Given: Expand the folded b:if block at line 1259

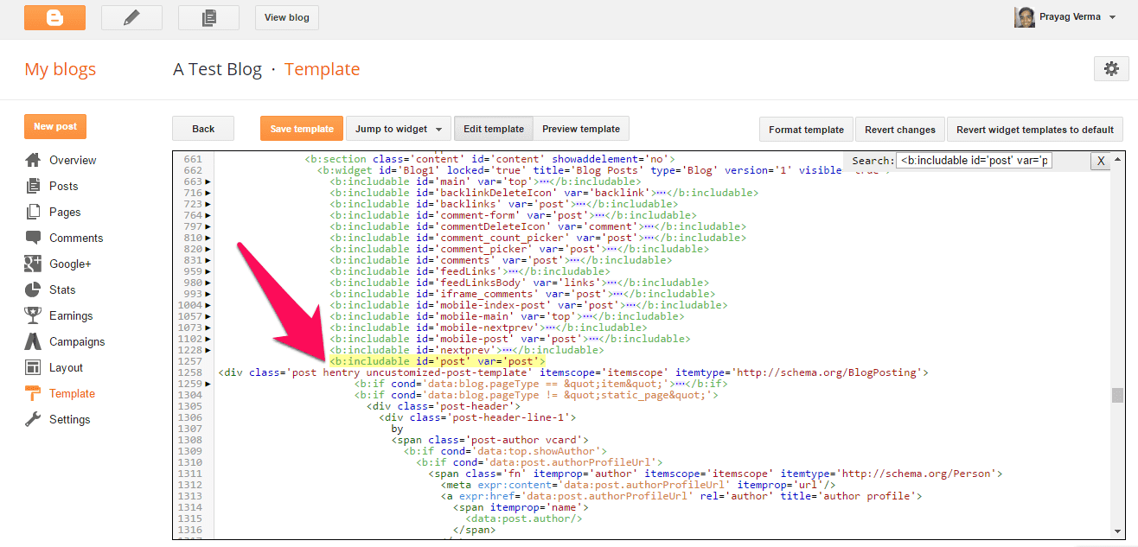Looking at the screenshot, I should tap(208, 384).
